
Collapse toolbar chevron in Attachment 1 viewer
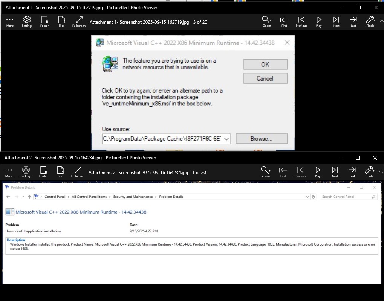tap(382, 21)
